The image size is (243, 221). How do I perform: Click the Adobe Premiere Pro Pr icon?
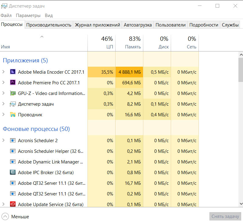13,82
